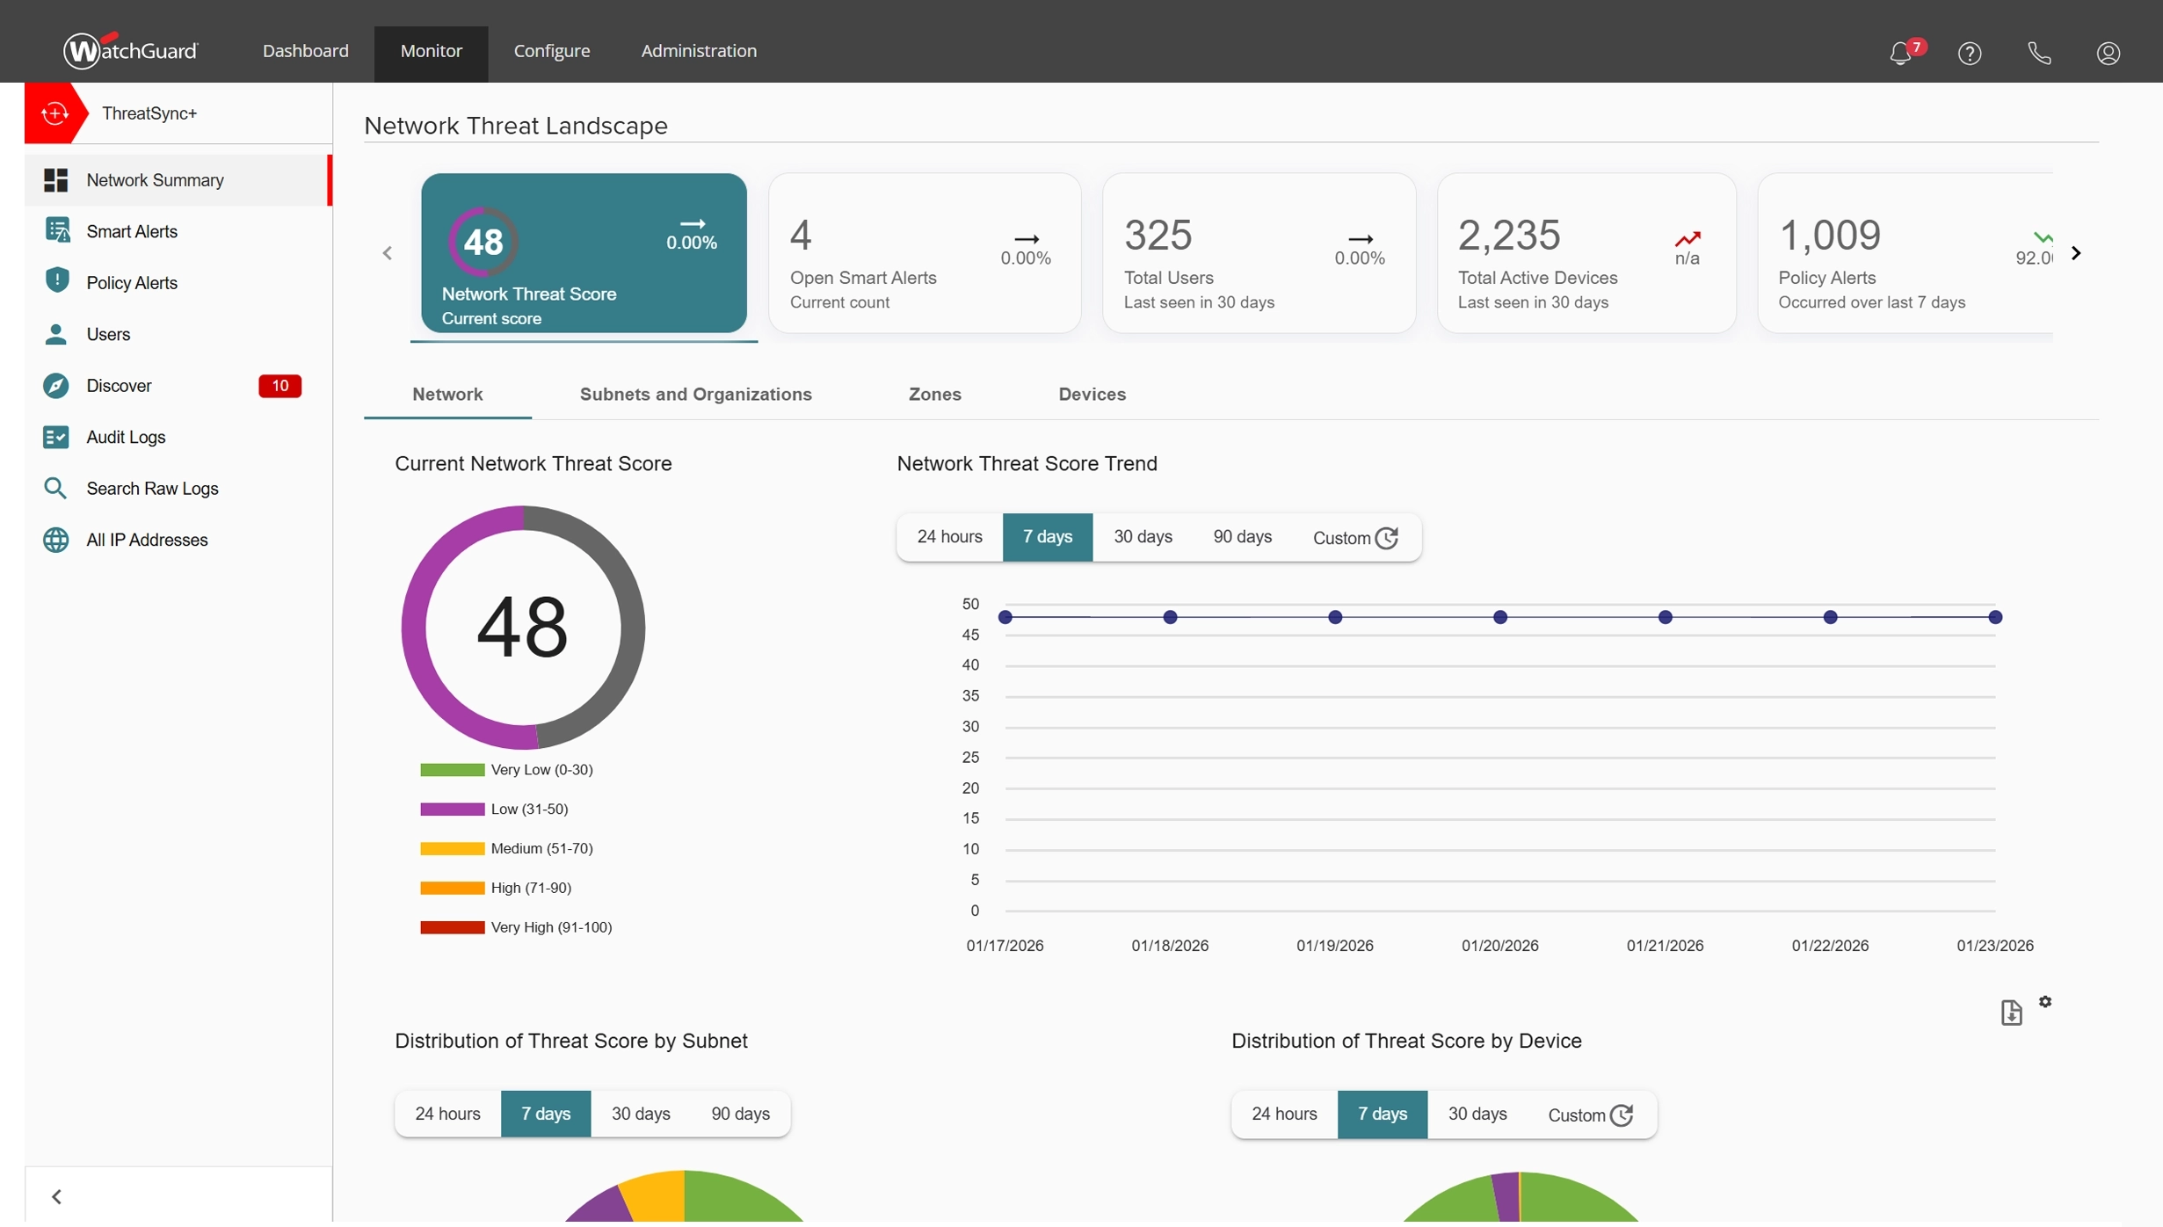Click the Discover compass icon
The image size is (2163, 1227).
55,386
